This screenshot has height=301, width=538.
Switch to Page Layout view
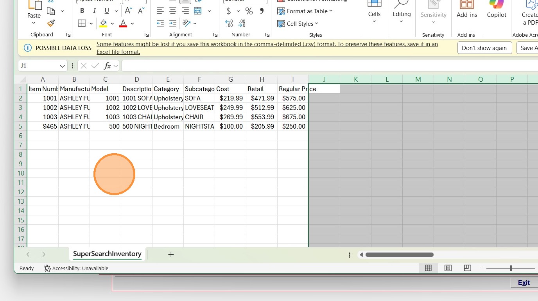click(448, 268)
